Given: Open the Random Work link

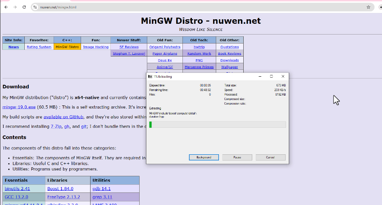Looking at the screenshot, I should pos(199,54).
